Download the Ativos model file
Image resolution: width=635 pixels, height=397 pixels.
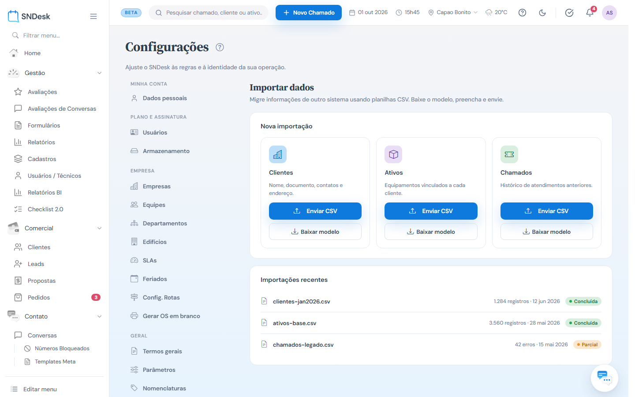tap(431, 232)
